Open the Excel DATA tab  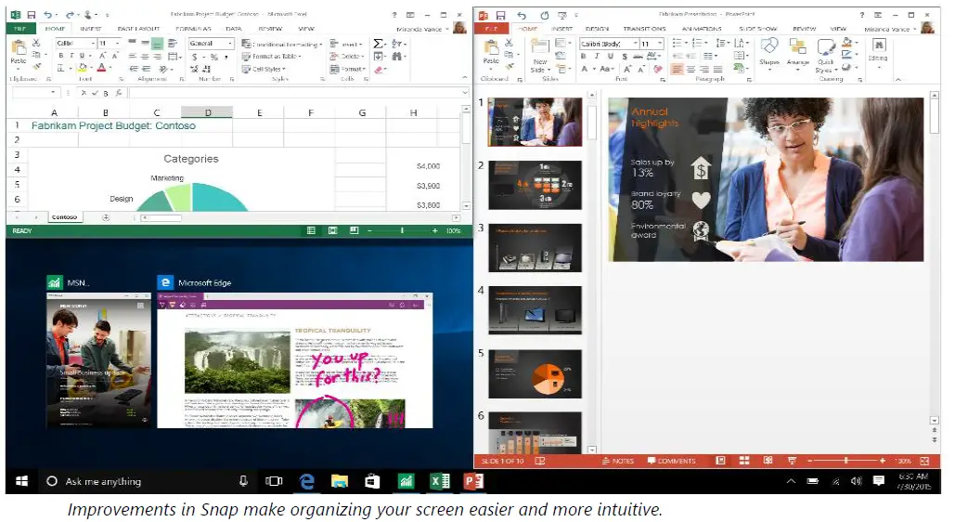pos(234,29)
